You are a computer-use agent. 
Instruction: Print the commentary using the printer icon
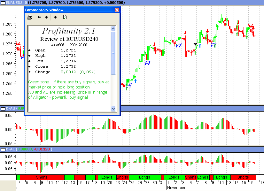tap(29, 17)
